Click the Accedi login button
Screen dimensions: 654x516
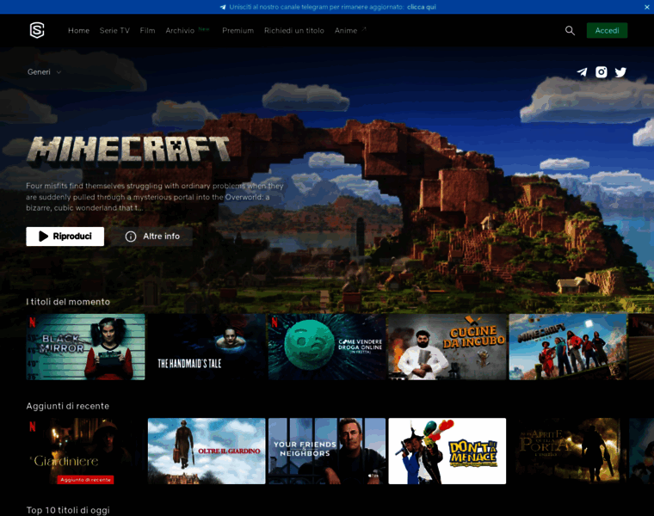(x=607, y=30)
